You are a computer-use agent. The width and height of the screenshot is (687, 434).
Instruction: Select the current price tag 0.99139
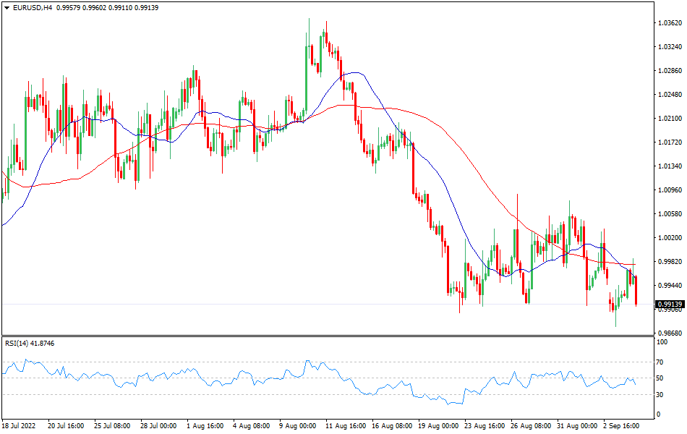pyautogui.click(x=670, y=305)
